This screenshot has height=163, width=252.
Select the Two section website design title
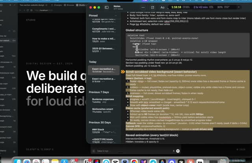tap(32, 5)
